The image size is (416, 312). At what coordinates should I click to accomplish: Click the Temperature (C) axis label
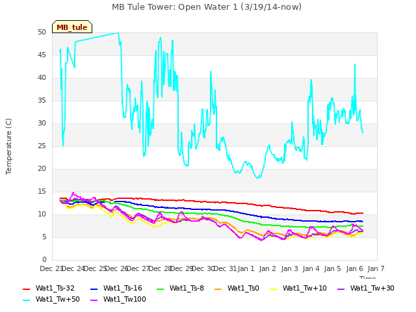8,146
